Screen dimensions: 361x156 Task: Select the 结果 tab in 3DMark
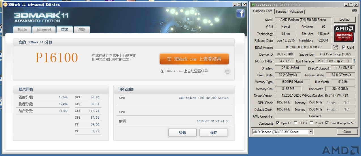point(65,29)
